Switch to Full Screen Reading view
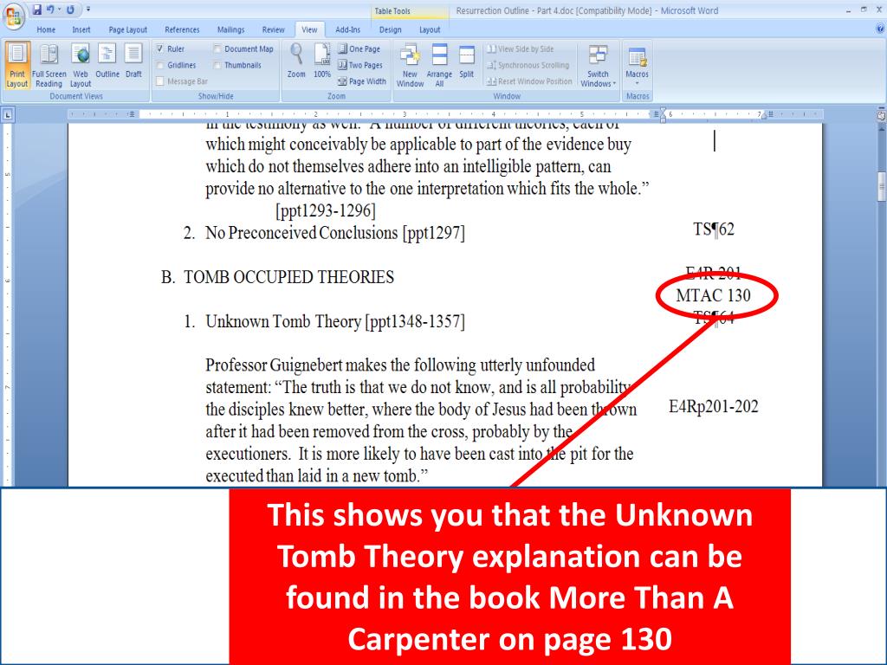The image size is (887, 665). [49, 66]
